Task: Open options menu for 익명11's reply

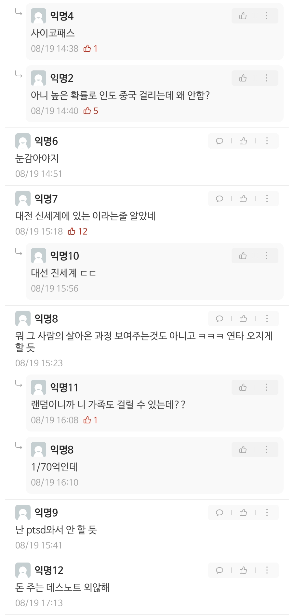Action: (x=267, y=387)
